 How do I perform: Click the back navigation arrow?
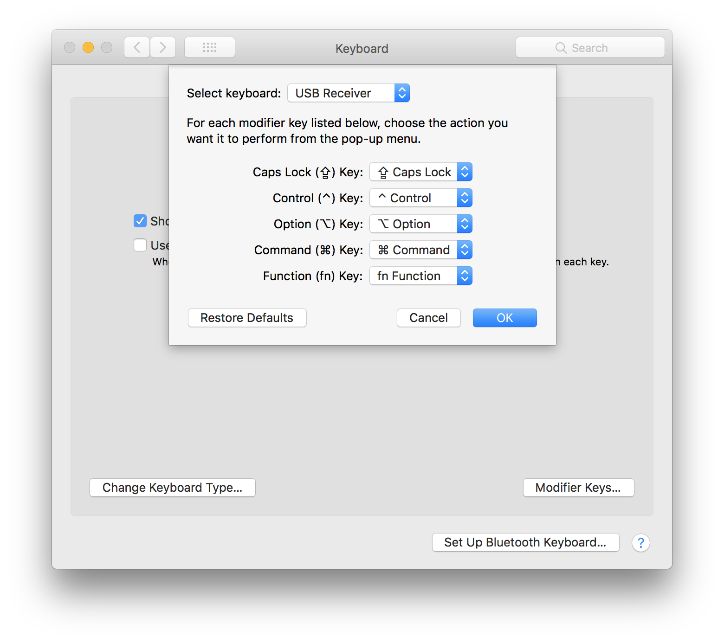coord(136,47)
